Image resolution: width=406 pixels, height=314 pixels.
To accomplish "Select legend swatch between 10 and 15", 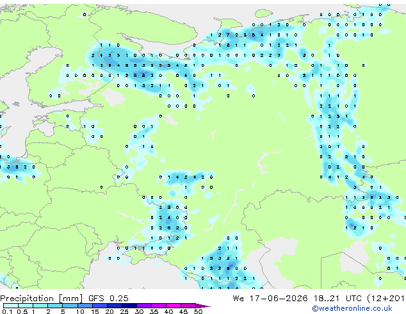I will click(x=85, y=306).
